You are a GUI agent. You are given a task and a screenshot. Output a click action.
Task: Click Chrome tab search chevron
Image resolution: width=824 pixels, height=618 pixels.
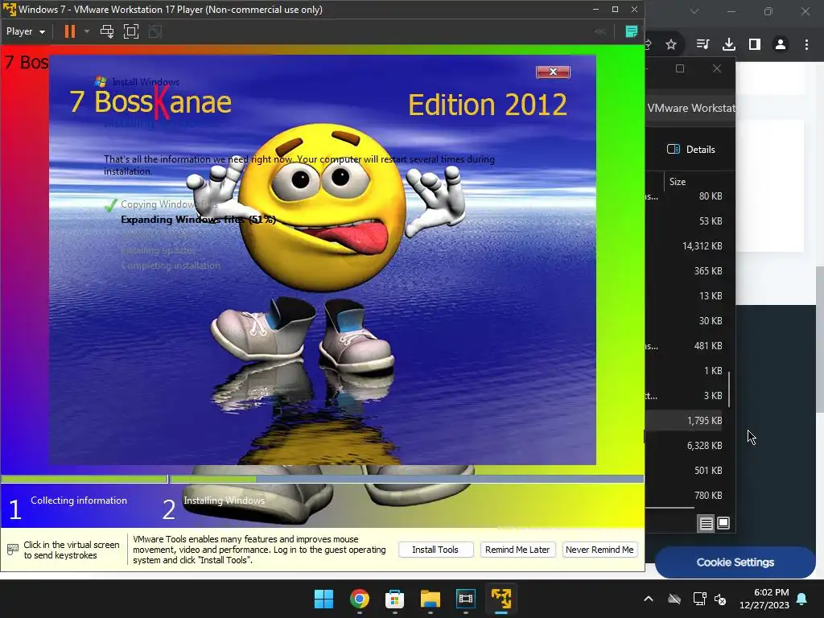pyautogui.click(x=694, y=11)
